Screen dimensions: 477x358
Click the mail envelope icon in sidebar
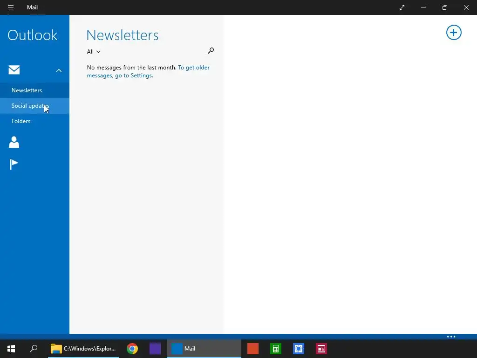pyautogui.click(x=14, y=70)
